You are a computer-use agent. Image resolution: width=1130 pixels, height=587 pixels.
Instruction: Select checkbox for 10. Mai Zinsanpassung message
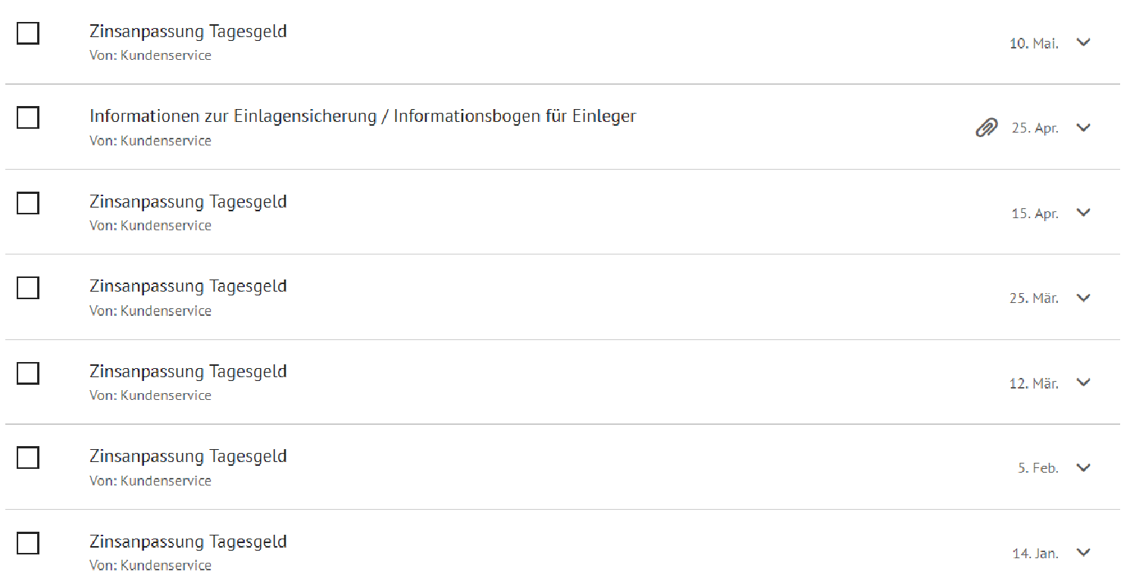[x=28, y=33]
